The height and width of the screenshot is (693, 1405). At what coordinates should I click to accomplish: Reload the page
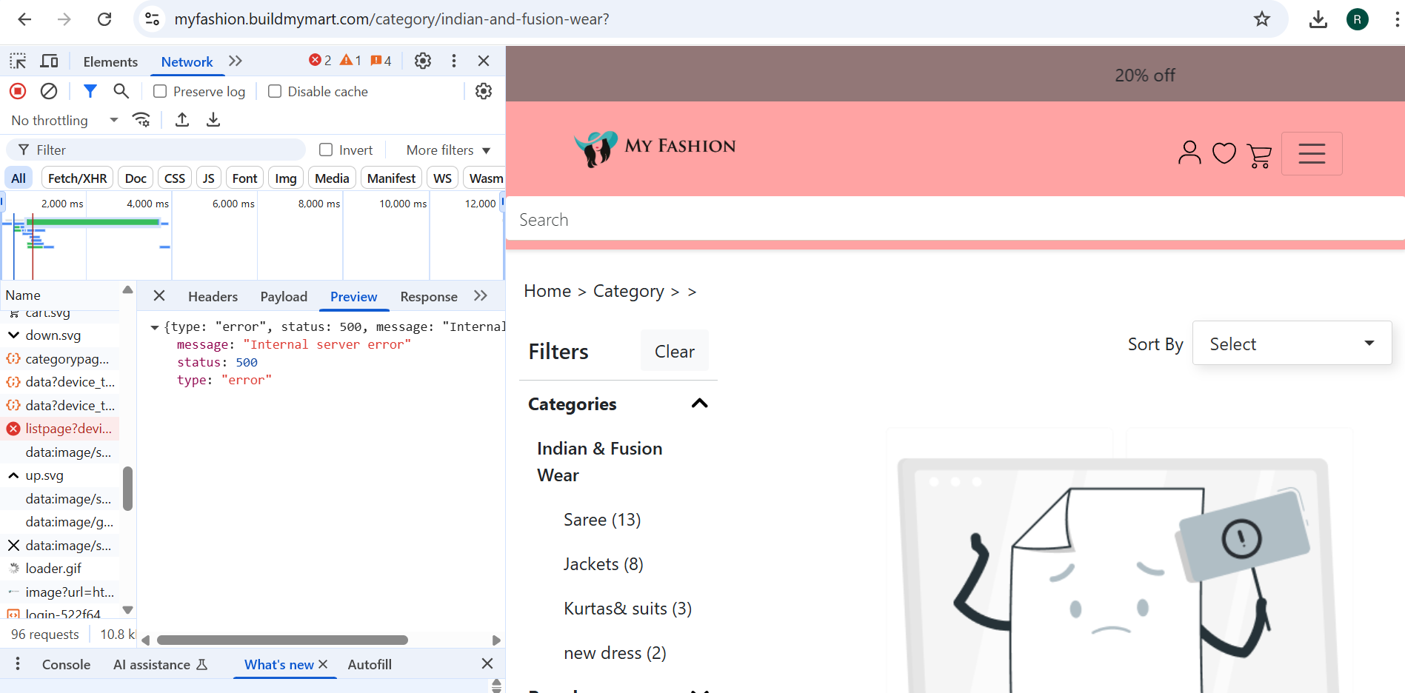tap(104, 19)
